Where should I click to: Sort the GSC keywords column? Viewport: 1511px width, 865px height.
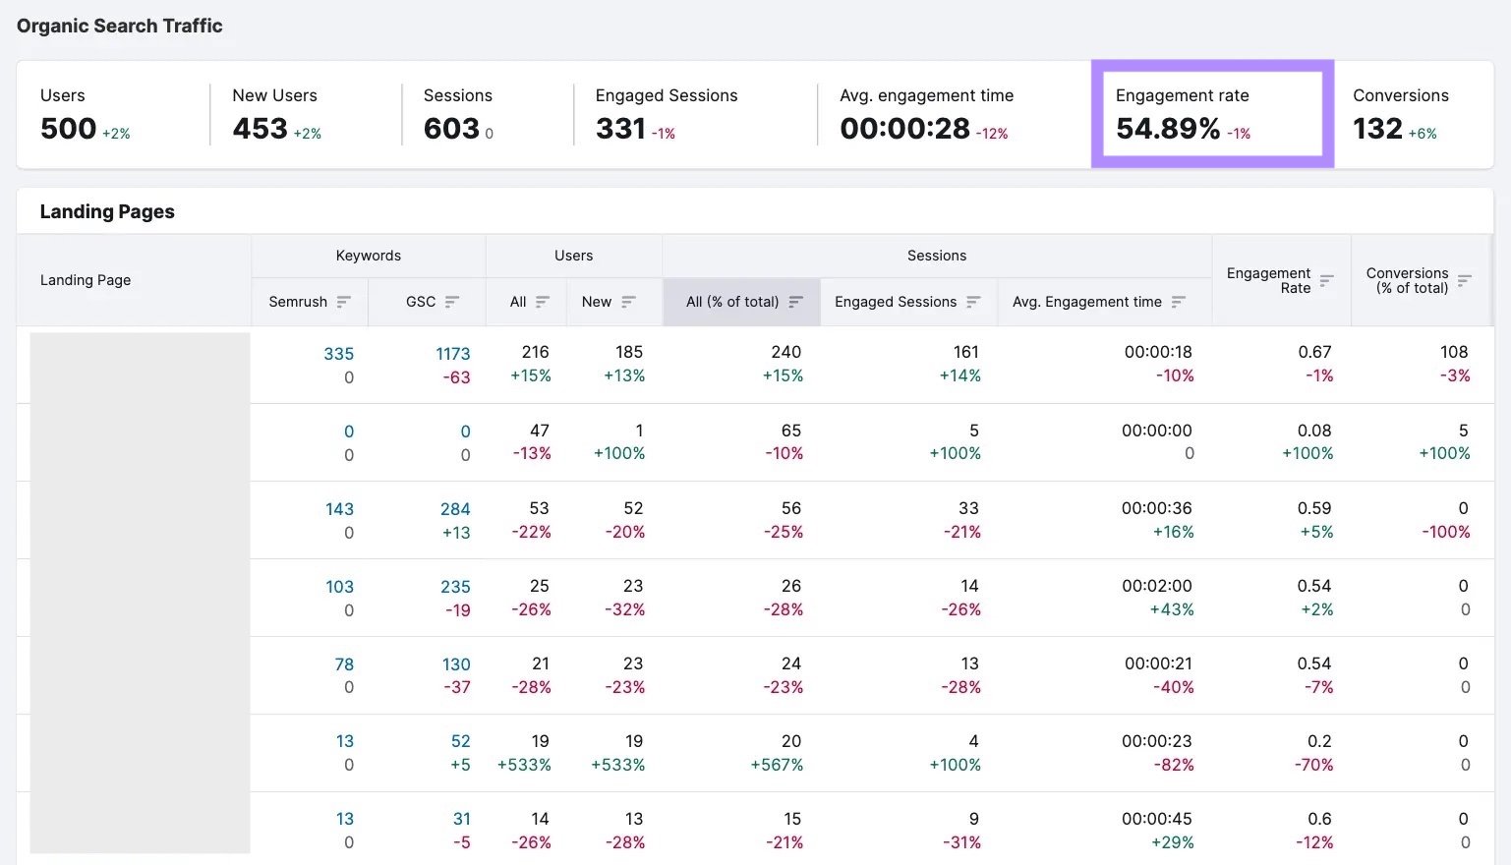click(451, 302)
